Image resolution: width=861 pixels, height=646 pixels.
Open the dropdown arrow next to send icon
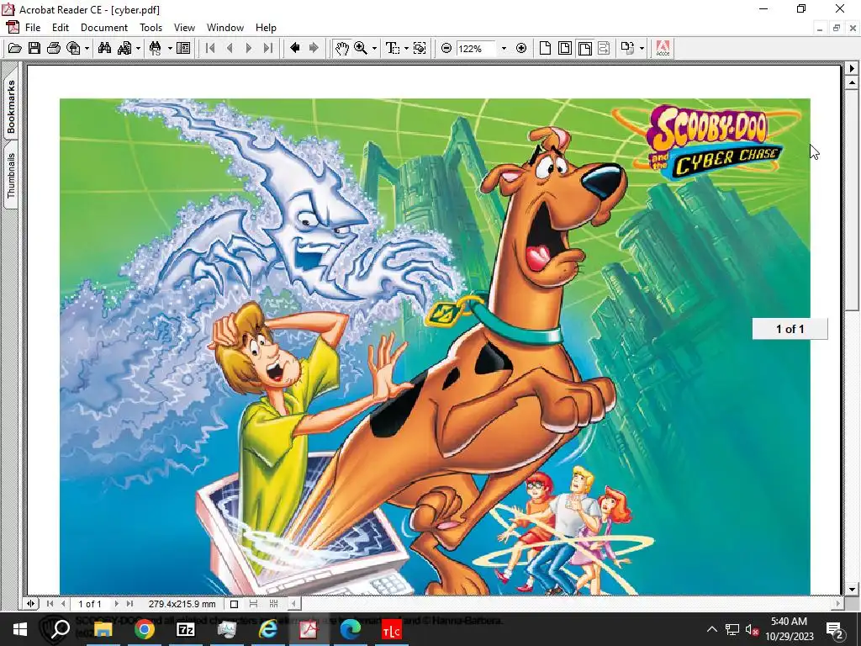tap(87, 48)
